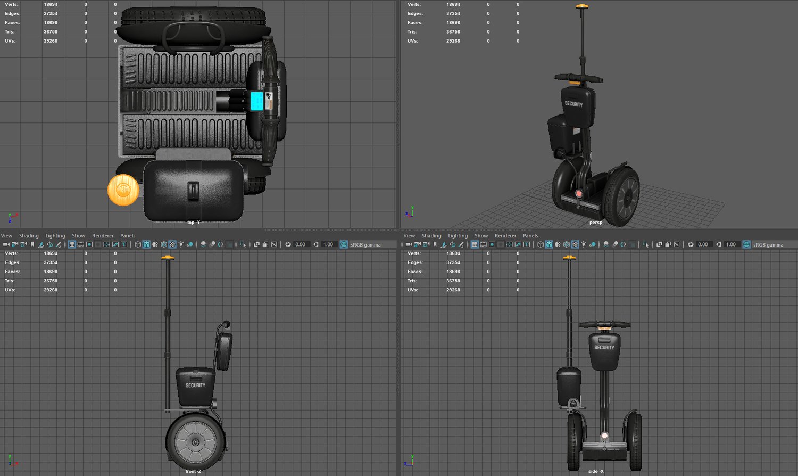Enable Smooth Shade All in right panel toolbar
Viewport: 798px width, 476px height.
549,244
